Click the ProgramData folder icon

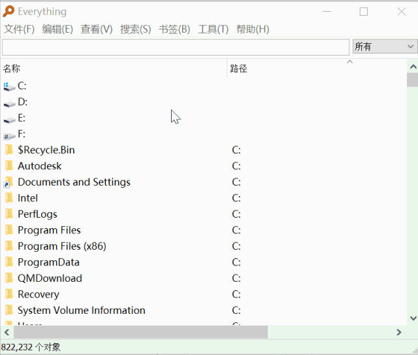[x=9, y=262]
